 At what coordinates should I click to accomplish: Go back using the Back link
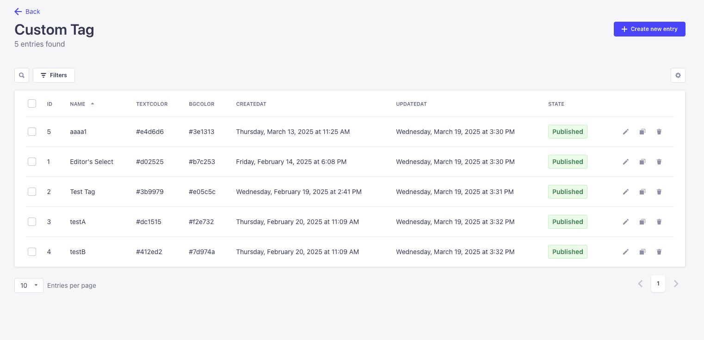(27, 12)
